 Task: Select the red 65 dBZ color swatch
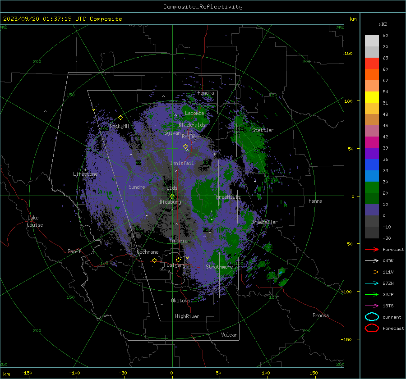point(372,64)
